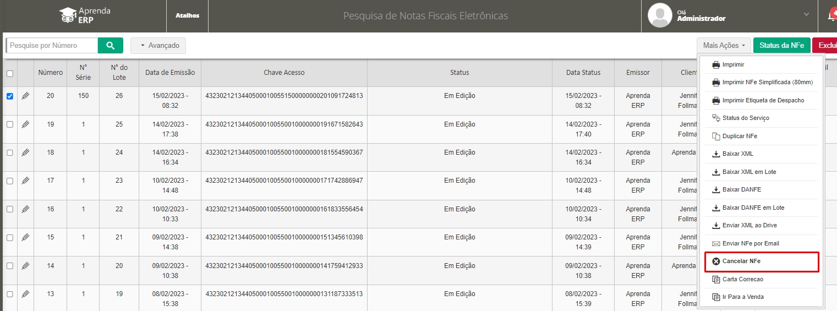The image size is (837, 311).
Task: Click the administrator avatar picture
Action: coord(660,15)
